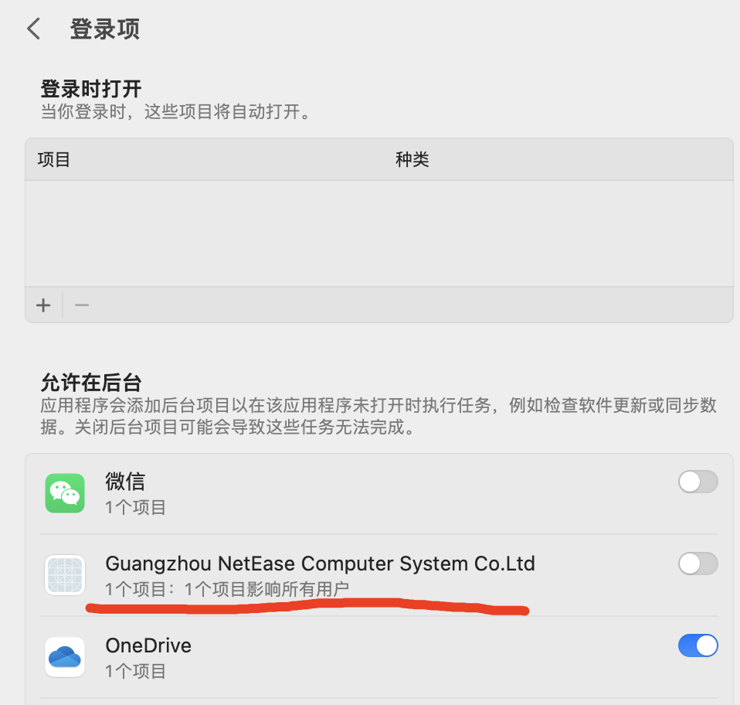Add a login item with plus button
740x705 pixels.
coord(43,305)
